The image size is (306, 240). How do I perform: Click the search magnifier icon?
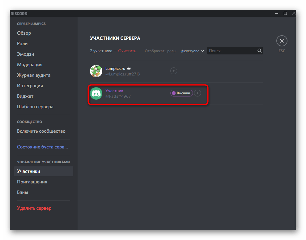tap(260, 51)
